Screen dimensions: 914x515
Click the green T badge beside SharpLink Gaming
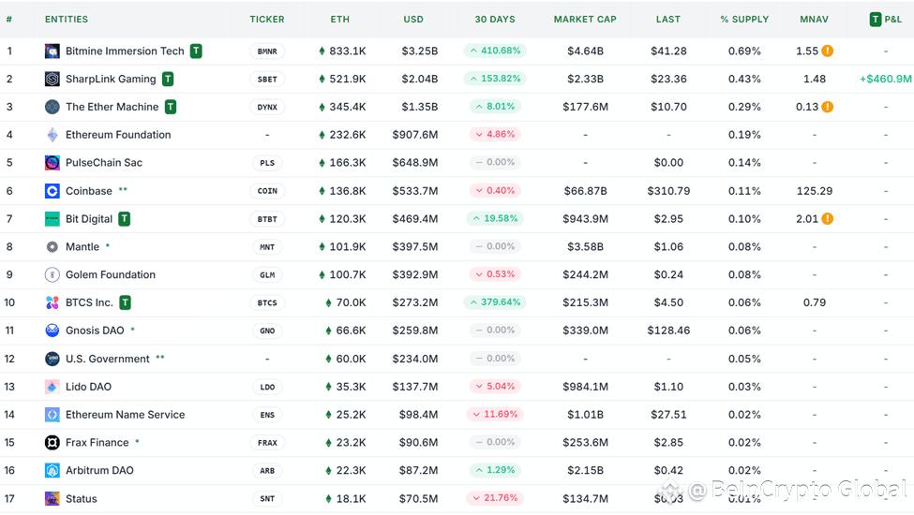(168, 80)
